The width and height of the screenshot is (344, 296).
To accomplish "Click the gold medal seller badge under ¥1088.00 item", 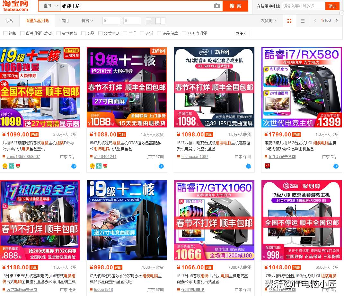I will pos(92,166).
